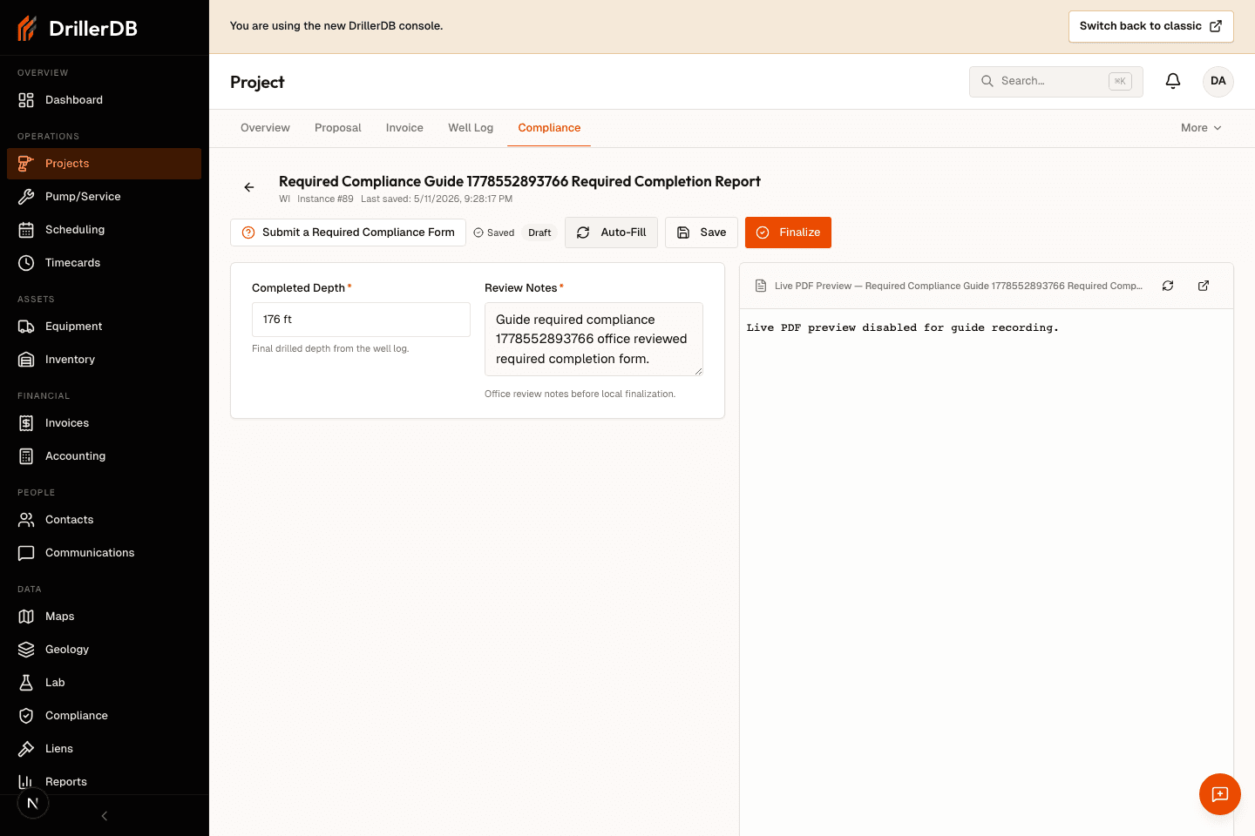1255x836 pixels.
Task: Expand the More dropdown
Action: pos(1201,128)
